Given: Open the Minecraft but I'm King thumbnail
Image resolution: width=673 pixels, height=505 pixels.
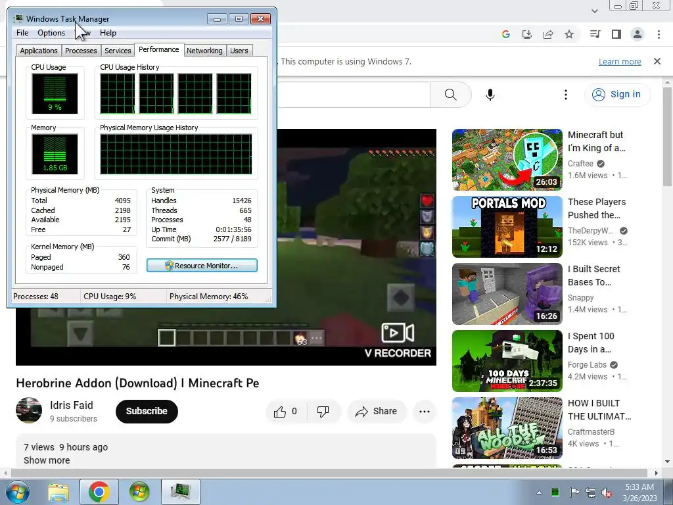Looking at the screenshot, I should [507, 159].
